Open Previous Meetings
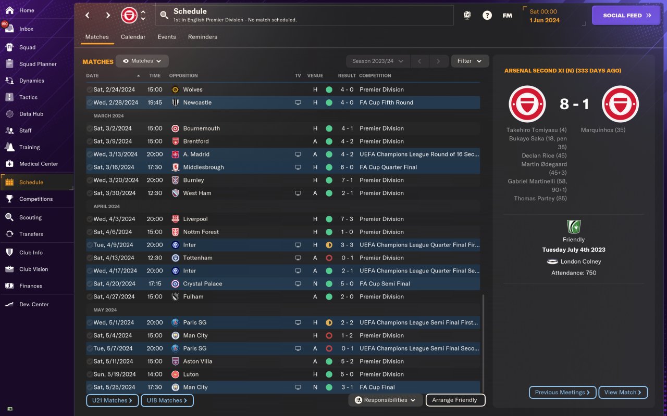 (x=562, y=393)
